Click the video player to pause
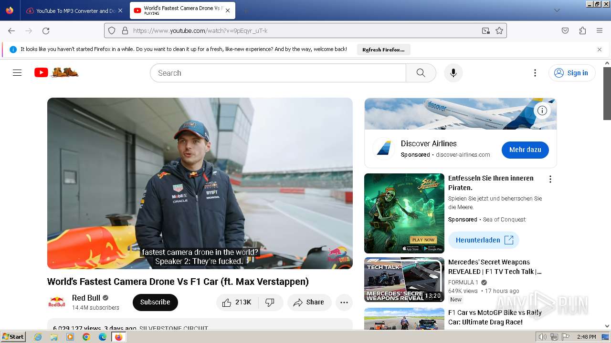The width and height of the screenshot is (611, 343). (x=200, y=183)
